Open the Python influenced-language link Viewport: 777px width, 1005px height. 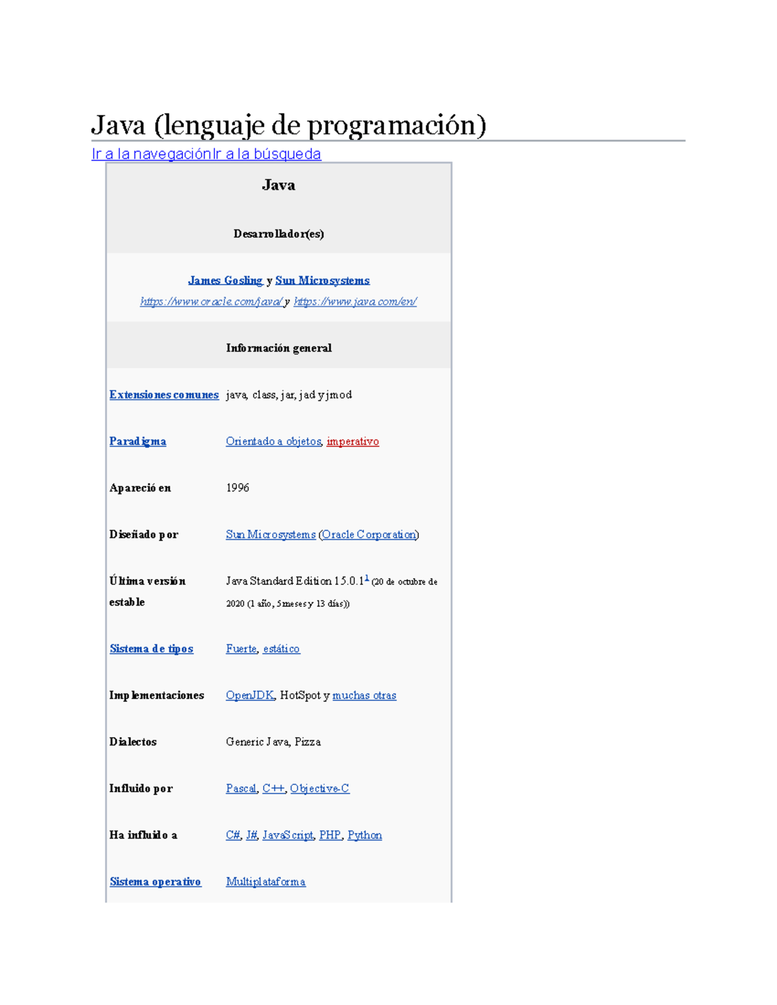coord(365,835)
